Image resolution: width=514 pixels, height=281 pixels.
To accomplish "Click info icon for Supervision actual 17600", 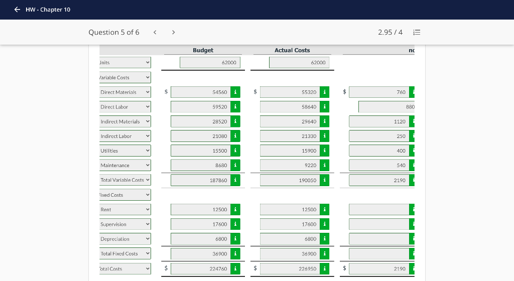I will (x=325, y=224).
